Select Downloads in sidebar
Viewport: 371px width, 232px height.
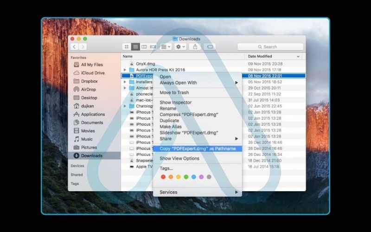tap(94, 155)
